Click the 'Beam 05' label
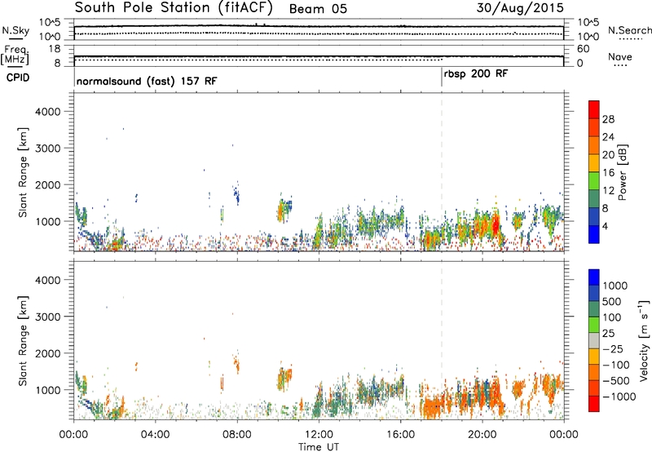Viewport: 652px width, 452px height. [x=318, y=9]
